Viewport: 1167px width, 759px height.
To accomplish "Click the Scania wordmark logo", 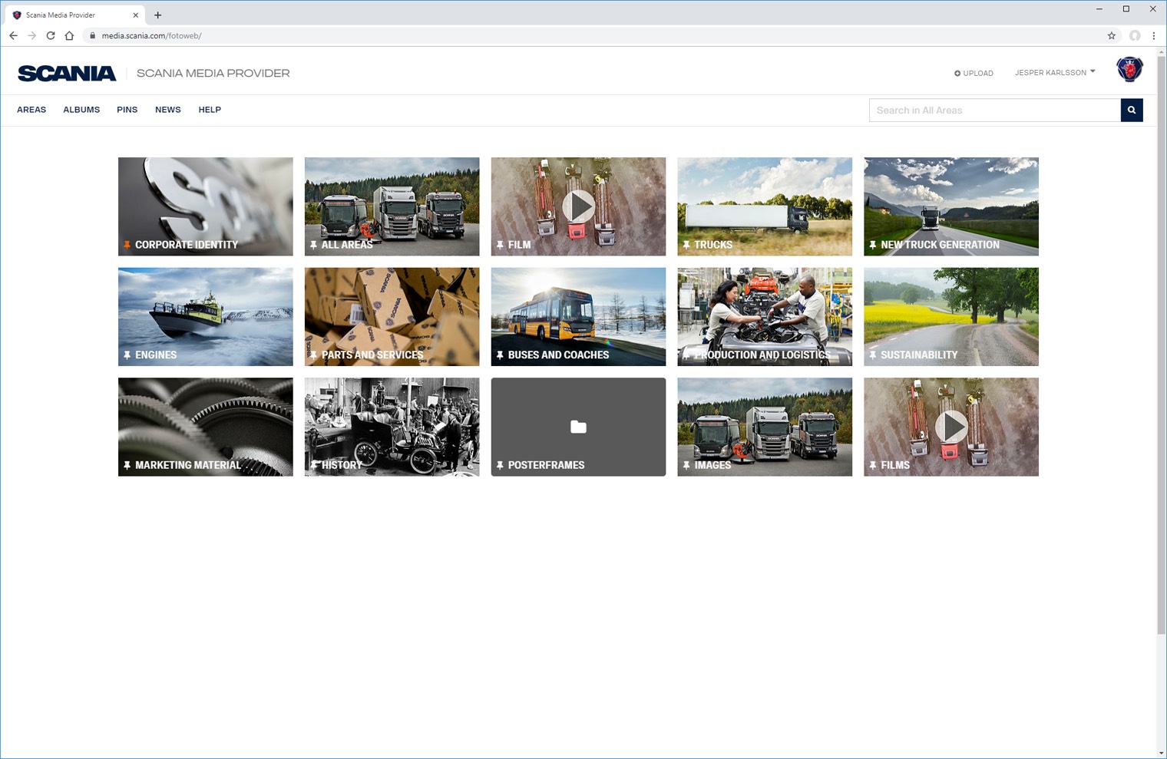I will click(67, 73).
